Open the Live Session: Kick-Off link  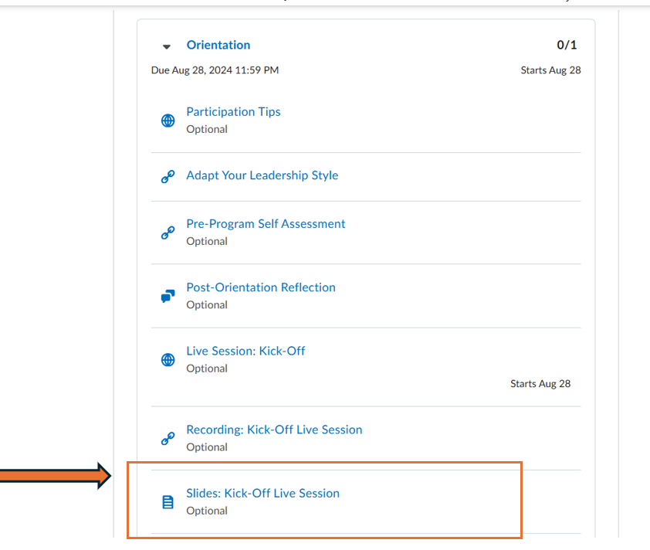point(245,351)
